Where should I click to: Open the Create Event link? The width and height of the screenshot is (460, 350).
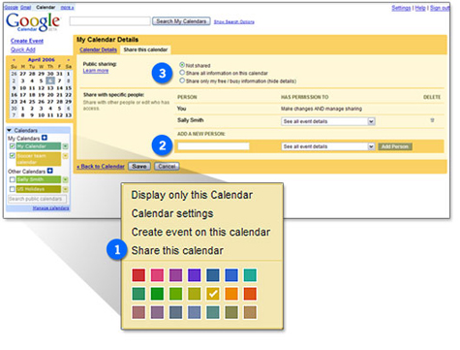click(x=27, y=41)
